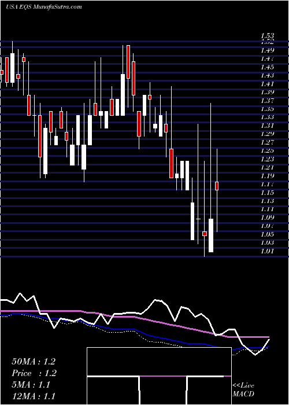The image size is (289, 405).
Task: Click the '50MA : 1.2' label
Action: [34, 362]
